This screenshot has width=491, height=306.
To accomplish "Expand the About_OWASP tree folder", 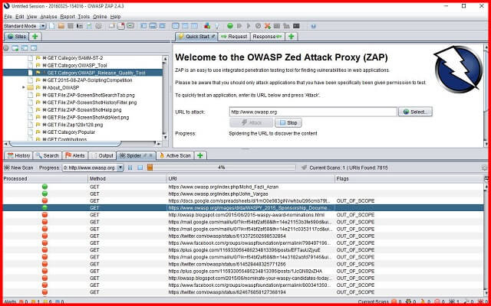I will [24, 87].
